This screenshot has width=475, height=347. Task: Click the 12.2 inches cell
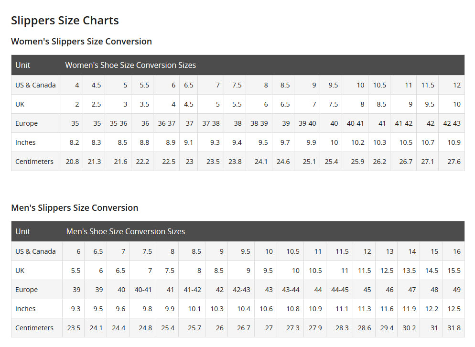pos(432,309)
